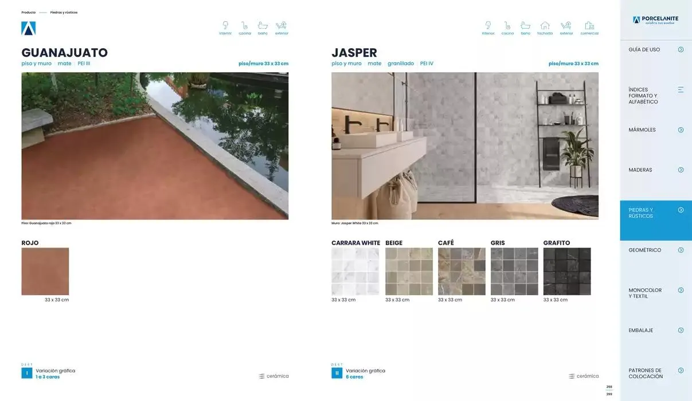This screenshot has height=401, width=692.
Task: Click the blue A logo above Guanajuato
Action: point(29,28)
